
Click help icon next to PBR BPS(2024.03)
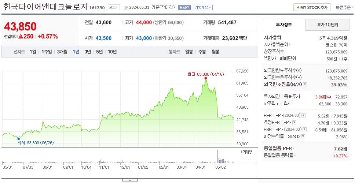pos(305,130)
